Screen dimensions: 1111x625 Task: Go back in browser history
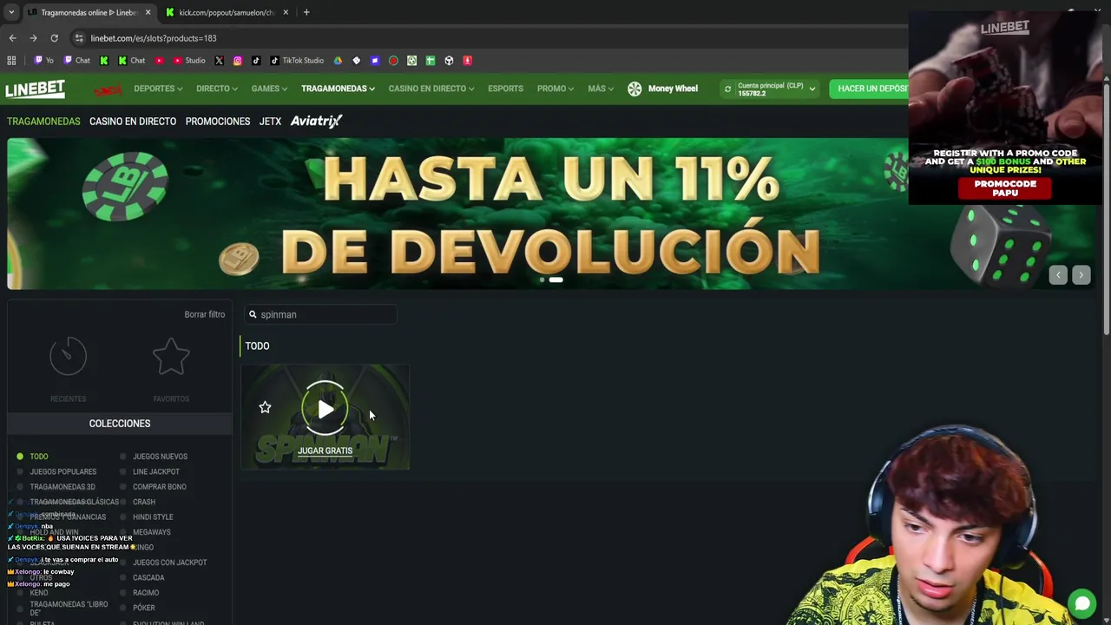[x=12, y=38]
